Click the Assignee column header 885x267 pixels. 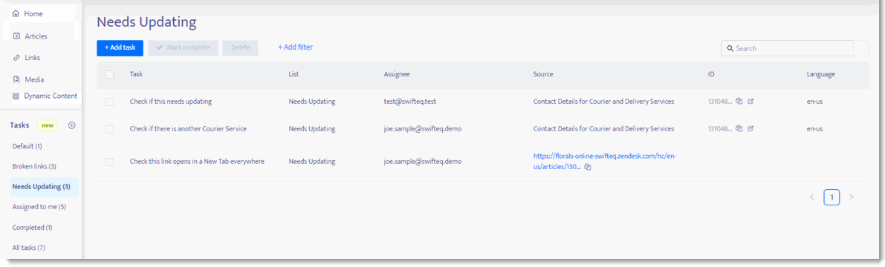[397, 74]
